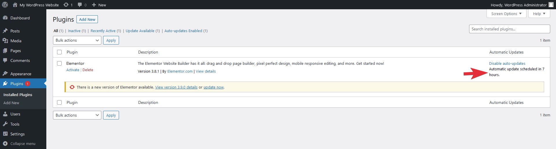
Task: Click Version 3.8.1 text
Action: pos(148,71)
